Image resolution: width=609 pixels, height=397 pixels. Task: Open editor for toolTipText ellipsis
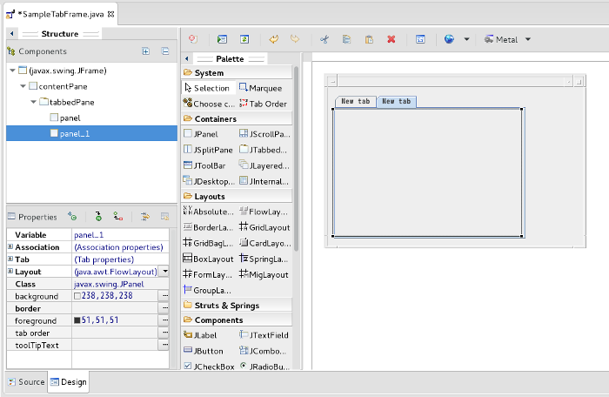tap(165, 345)
